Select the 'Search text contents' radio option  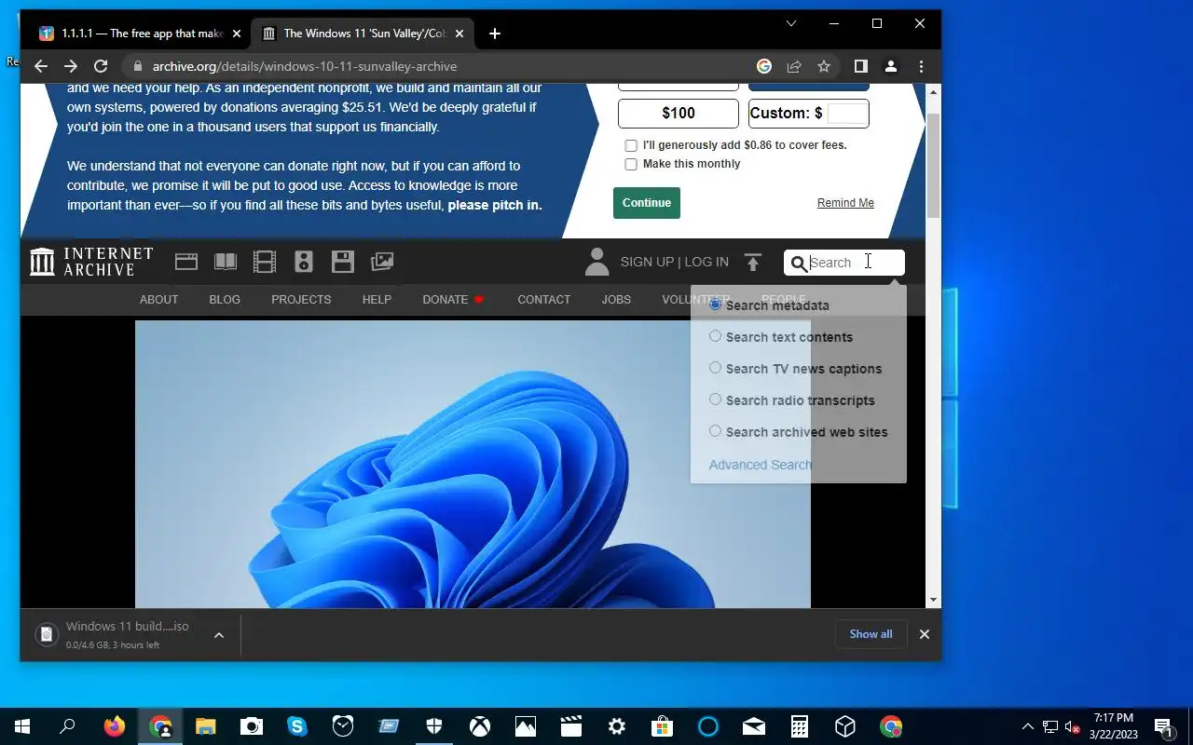[x=715, y=336]
